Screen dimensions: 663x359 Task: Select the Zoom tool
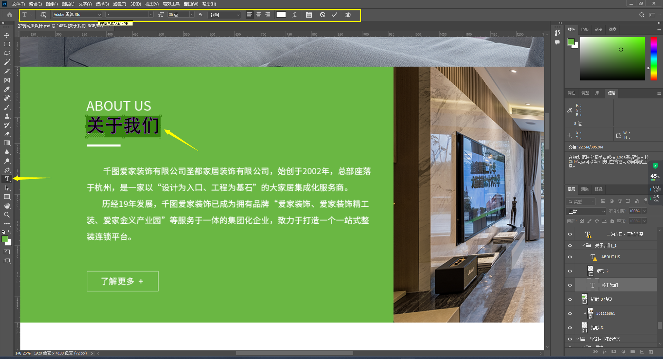pyautogui.click(x=7, y=215)
